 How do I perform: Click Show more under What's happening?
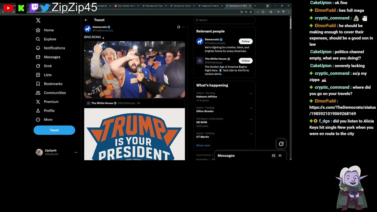203,145
